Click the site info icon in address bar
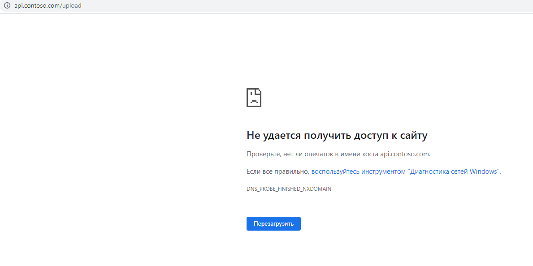 click(x=7, y=5)
